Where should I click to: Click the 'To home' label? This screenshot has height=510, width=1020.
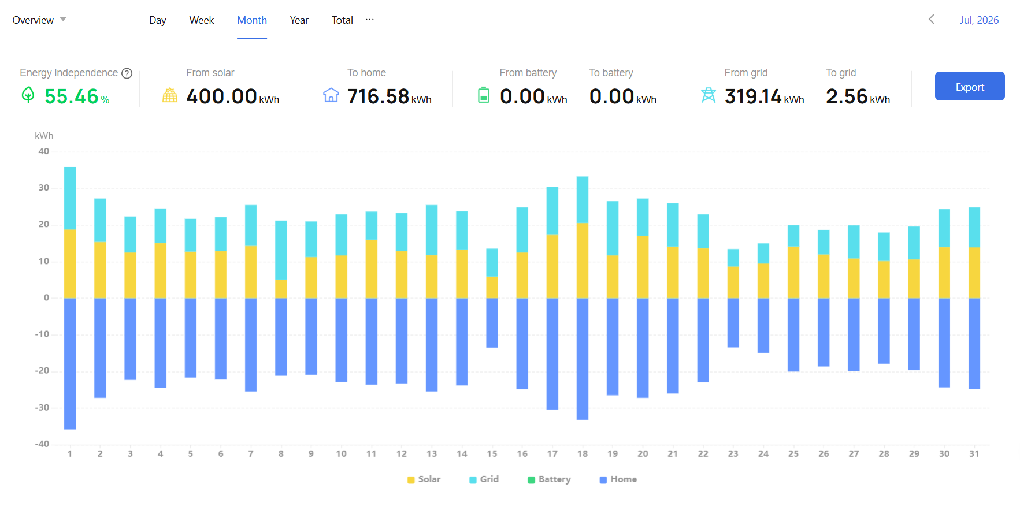tap(366, 73)
